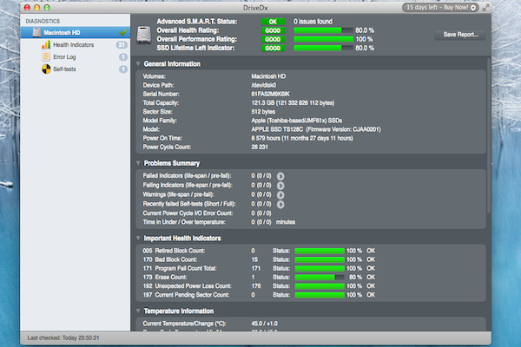The height and width of the screenshot is (347, 521).
Task: Click GOOD badge for Overall Performance Rating
Action: [x=273, y=39]
